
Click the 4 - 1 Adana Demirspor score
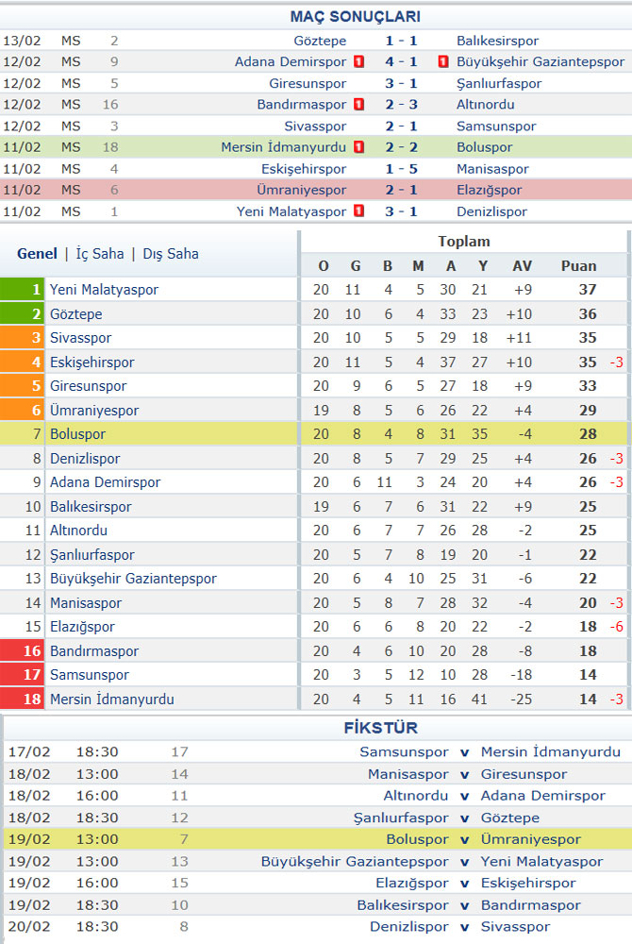(401, 61)
